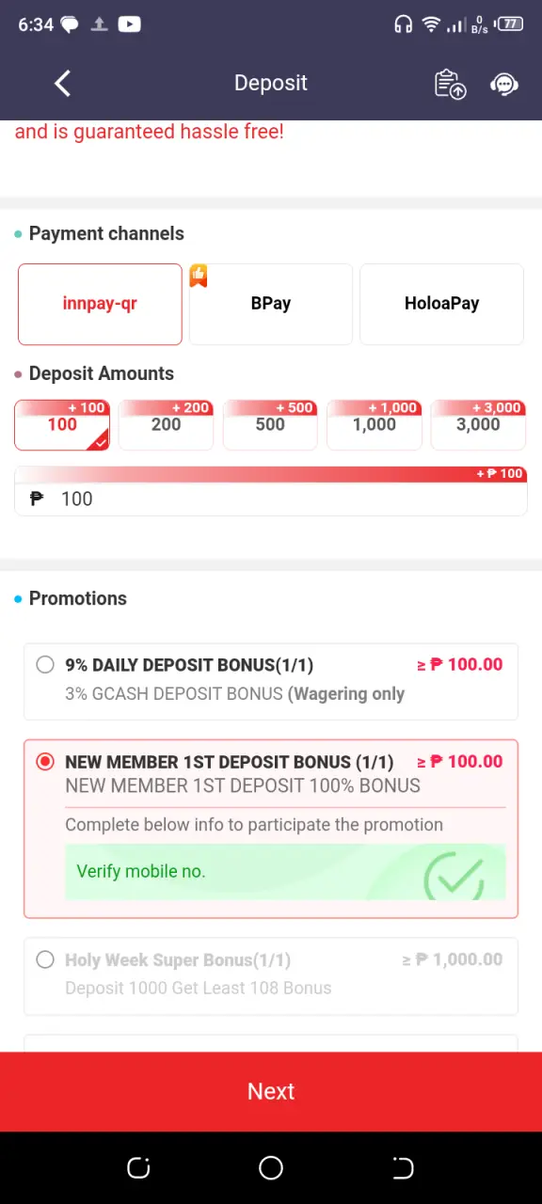Open customer support headset chat icon
The image size is (542, 1204).
(504, 84)
